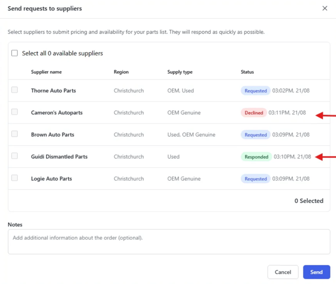Click the Supplier name column header
The image size is (336, 284).
click(46, 72)
